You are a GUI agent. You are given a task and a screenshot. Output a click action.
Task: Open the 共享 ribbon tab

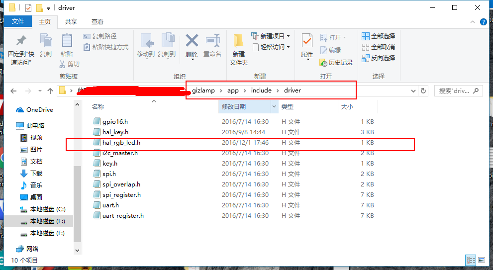click(71, 21)
